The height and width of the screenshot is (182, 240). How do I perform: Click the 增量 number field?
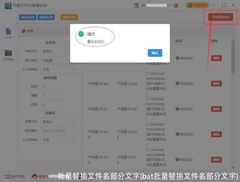[52, 95]
